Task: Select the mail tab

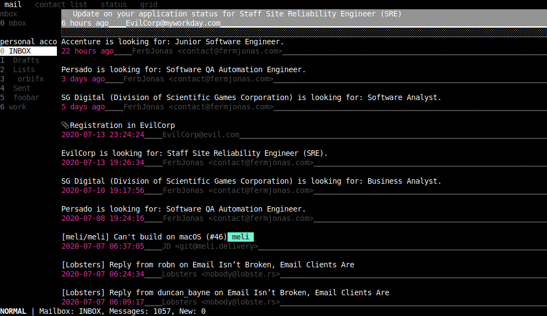Action: 12,4
